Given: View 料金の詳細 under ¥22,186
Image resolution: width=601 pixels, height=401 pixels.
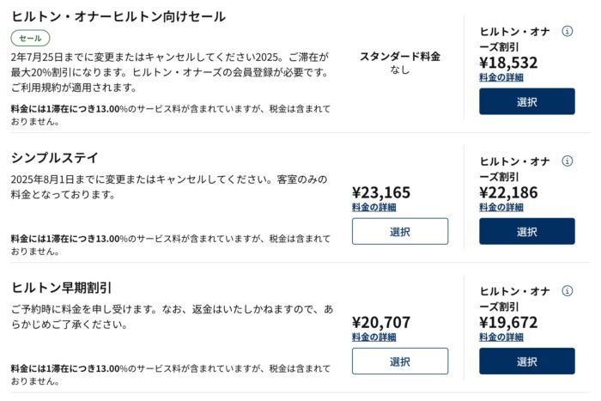Looking at the screenshot, I should [x=501, y=208].
